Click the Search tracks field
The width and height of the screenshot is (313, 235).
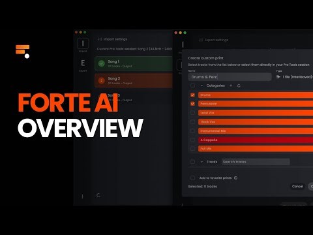[256, 162]
